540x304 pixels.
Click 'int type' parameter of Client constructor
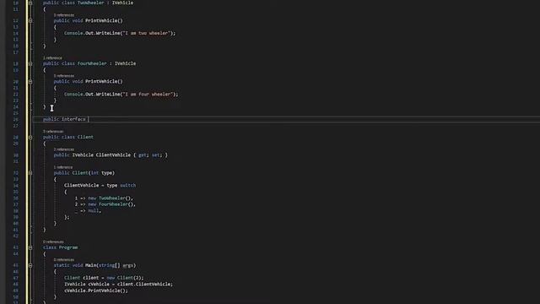[101, 173]
